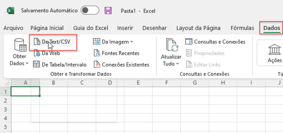The width and height of the screenshot is (283, 133).
Task: Show the Consultas e Conexões pane
Action: pos(215,42)
